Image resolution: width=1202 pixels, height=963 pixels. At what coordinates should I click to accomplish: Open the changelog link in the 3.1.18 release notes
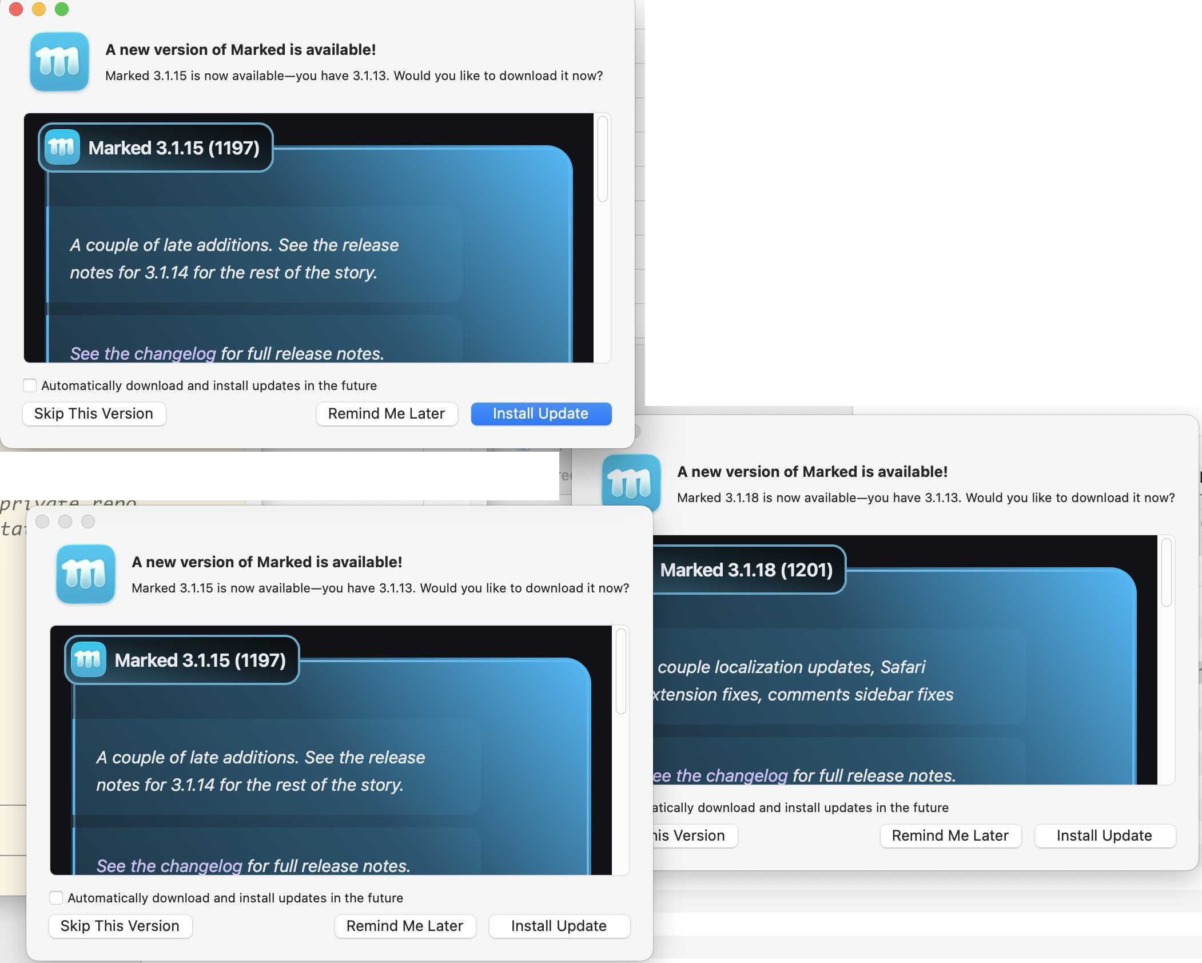721,775
